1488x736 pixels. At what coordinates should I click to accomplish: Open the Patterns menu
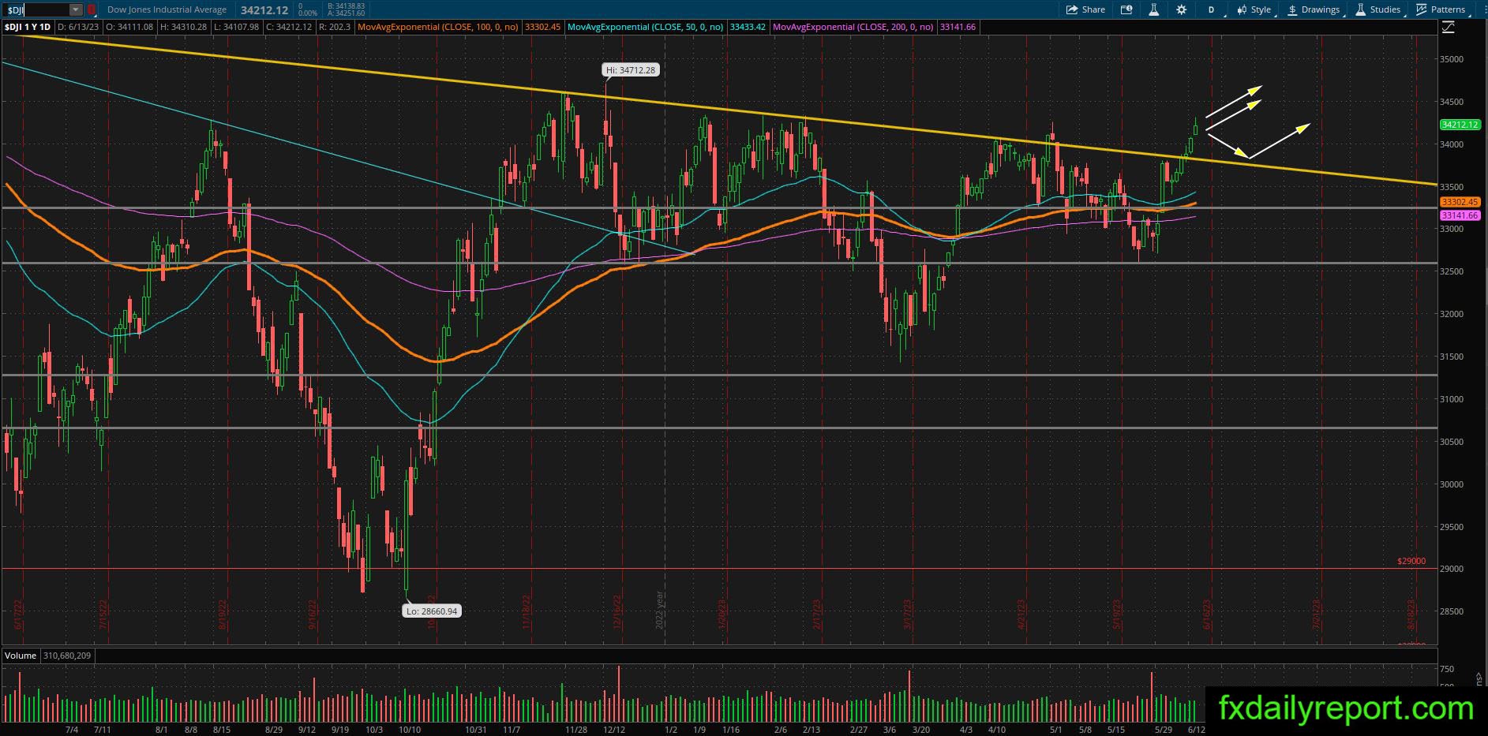(x=1441, y=9)
